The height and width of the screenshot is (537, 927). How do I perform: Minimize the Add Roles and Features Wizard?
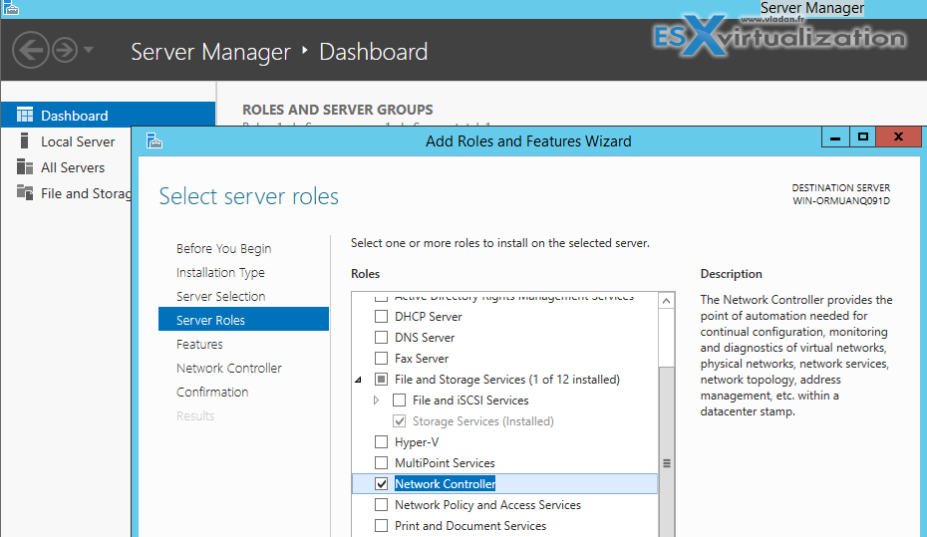[835, 137]
